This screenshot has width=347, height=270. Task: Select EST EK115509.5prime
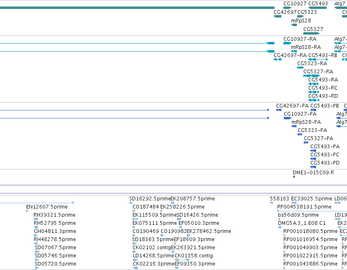click(135, 219)
